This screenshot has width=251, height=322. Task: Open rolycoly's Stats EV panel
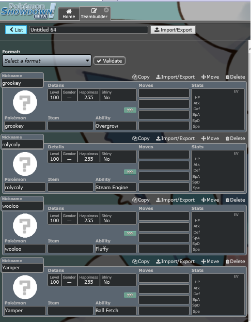click(x=218, y=171)
